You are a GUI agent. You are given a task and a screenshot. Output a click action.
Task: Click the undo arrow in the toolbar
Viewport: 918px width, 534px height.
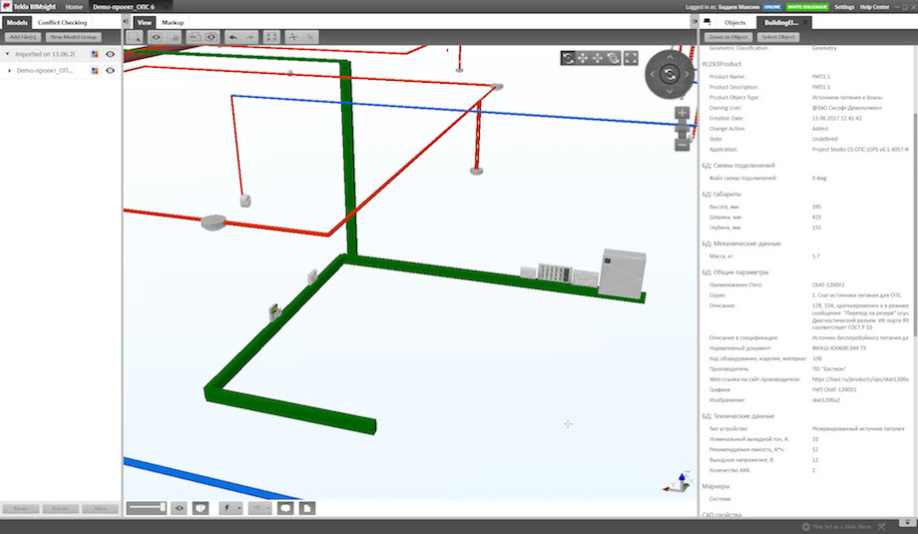232,37
